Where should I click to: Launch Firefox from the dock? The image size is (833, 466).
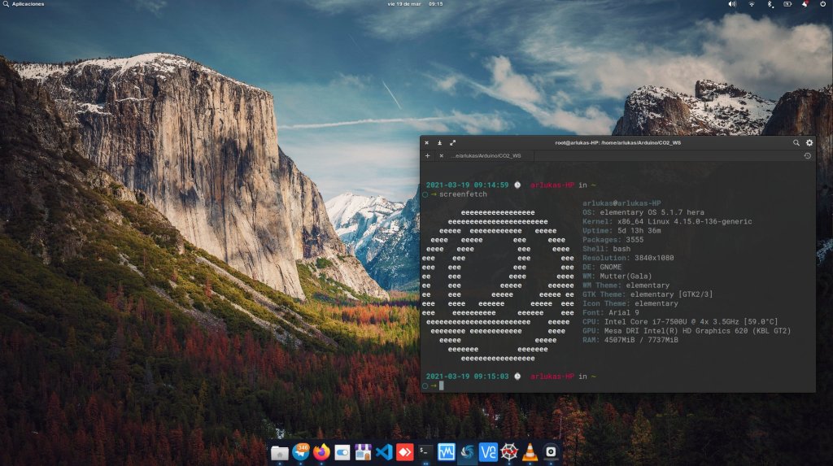coord(321,451)
